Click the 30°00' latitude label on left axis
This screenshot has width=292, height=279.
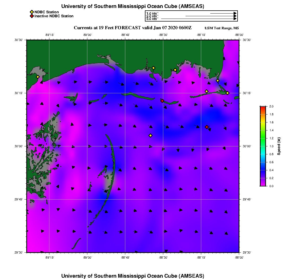(20, 146)
